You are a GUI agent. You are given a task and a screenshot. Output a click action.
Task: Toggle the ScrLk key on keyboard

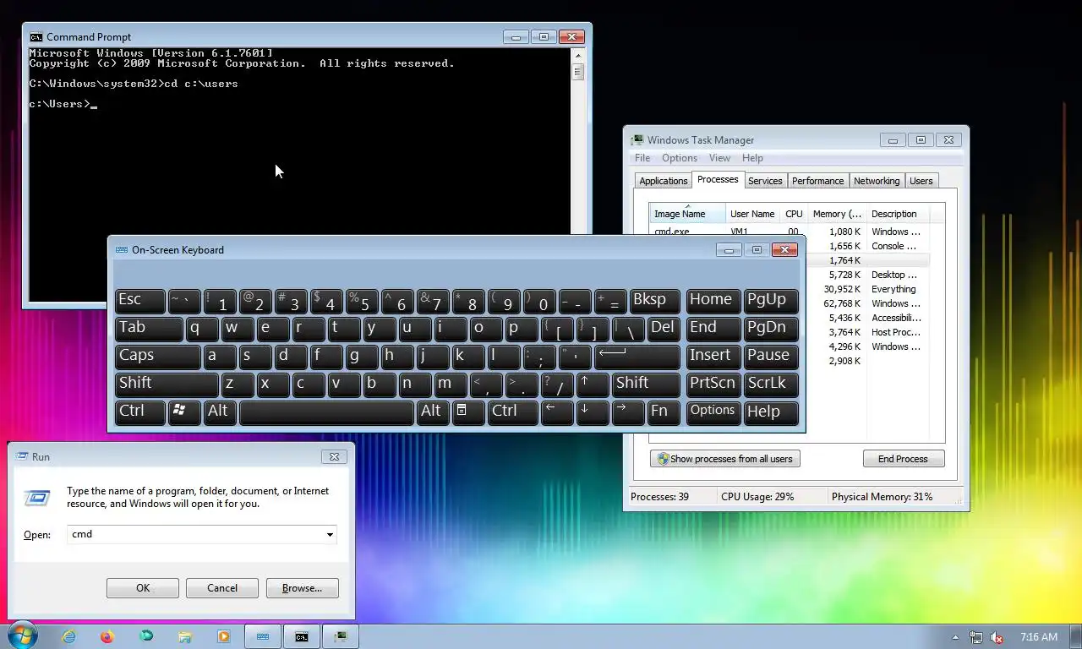pyautogui.click(x=771, y=384)
